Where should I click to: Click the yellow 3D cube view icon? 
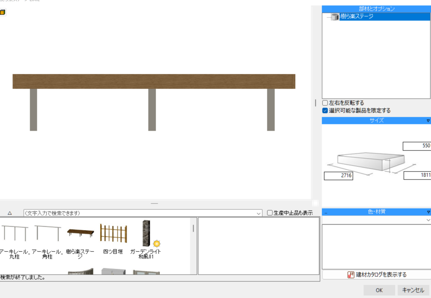click(x=3, y=12)
